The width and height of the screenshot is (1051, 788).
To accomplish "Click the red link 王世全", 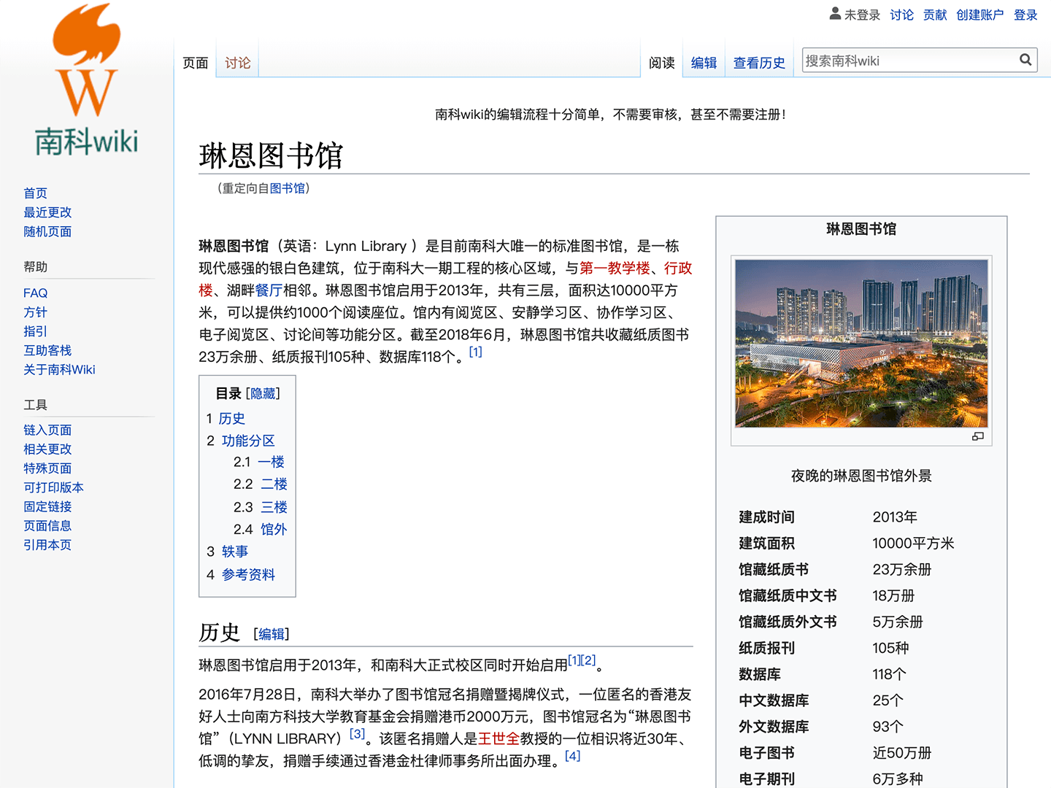I will click(x=498, y=738).
